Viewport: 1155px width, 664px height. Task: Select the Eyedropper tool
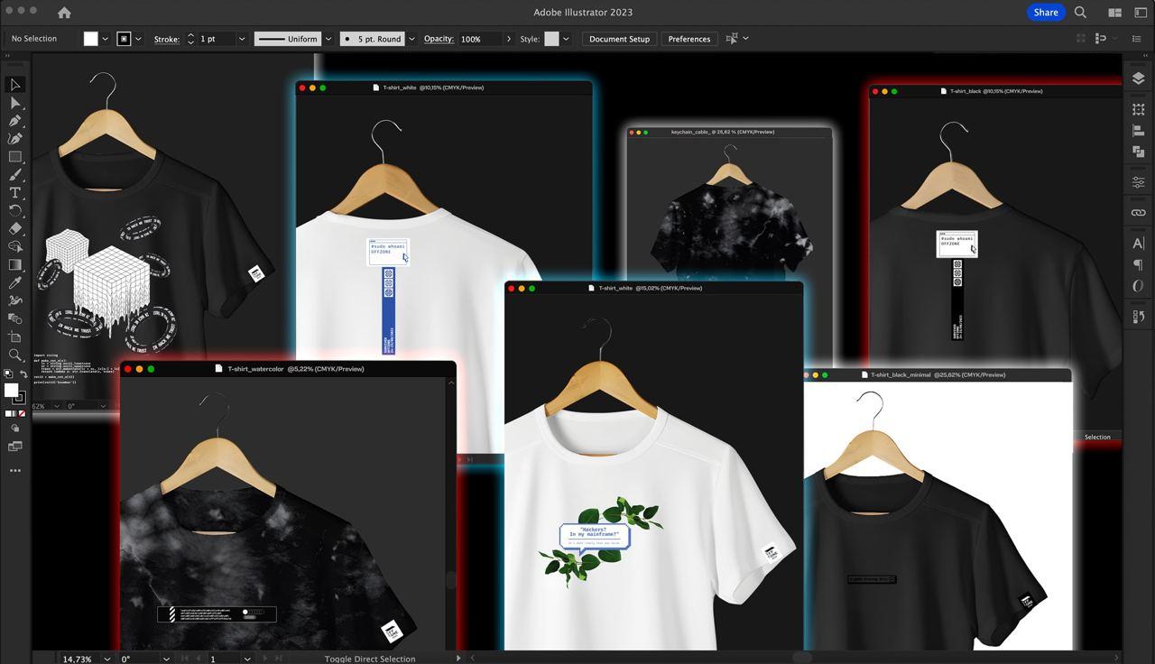click(x=15, y=283)
